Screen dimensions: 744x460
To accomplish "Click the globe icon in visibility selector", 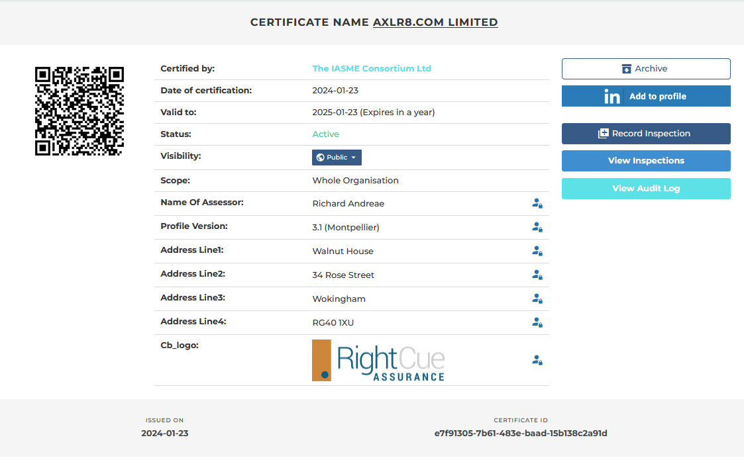I will coord(320,158).
